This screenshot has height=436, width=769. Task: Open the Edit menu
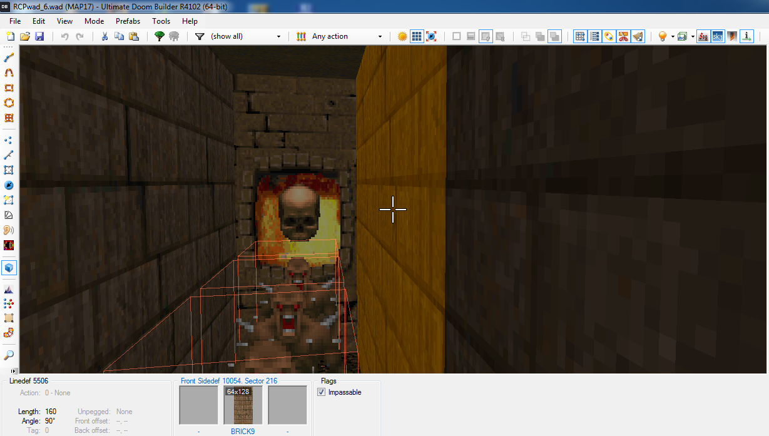coord(39,21)
